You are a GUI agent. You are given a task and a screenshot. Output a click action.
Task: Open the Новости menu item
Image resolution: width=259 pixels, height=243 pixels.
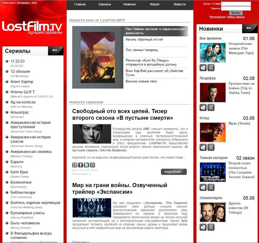coord(180,4)
